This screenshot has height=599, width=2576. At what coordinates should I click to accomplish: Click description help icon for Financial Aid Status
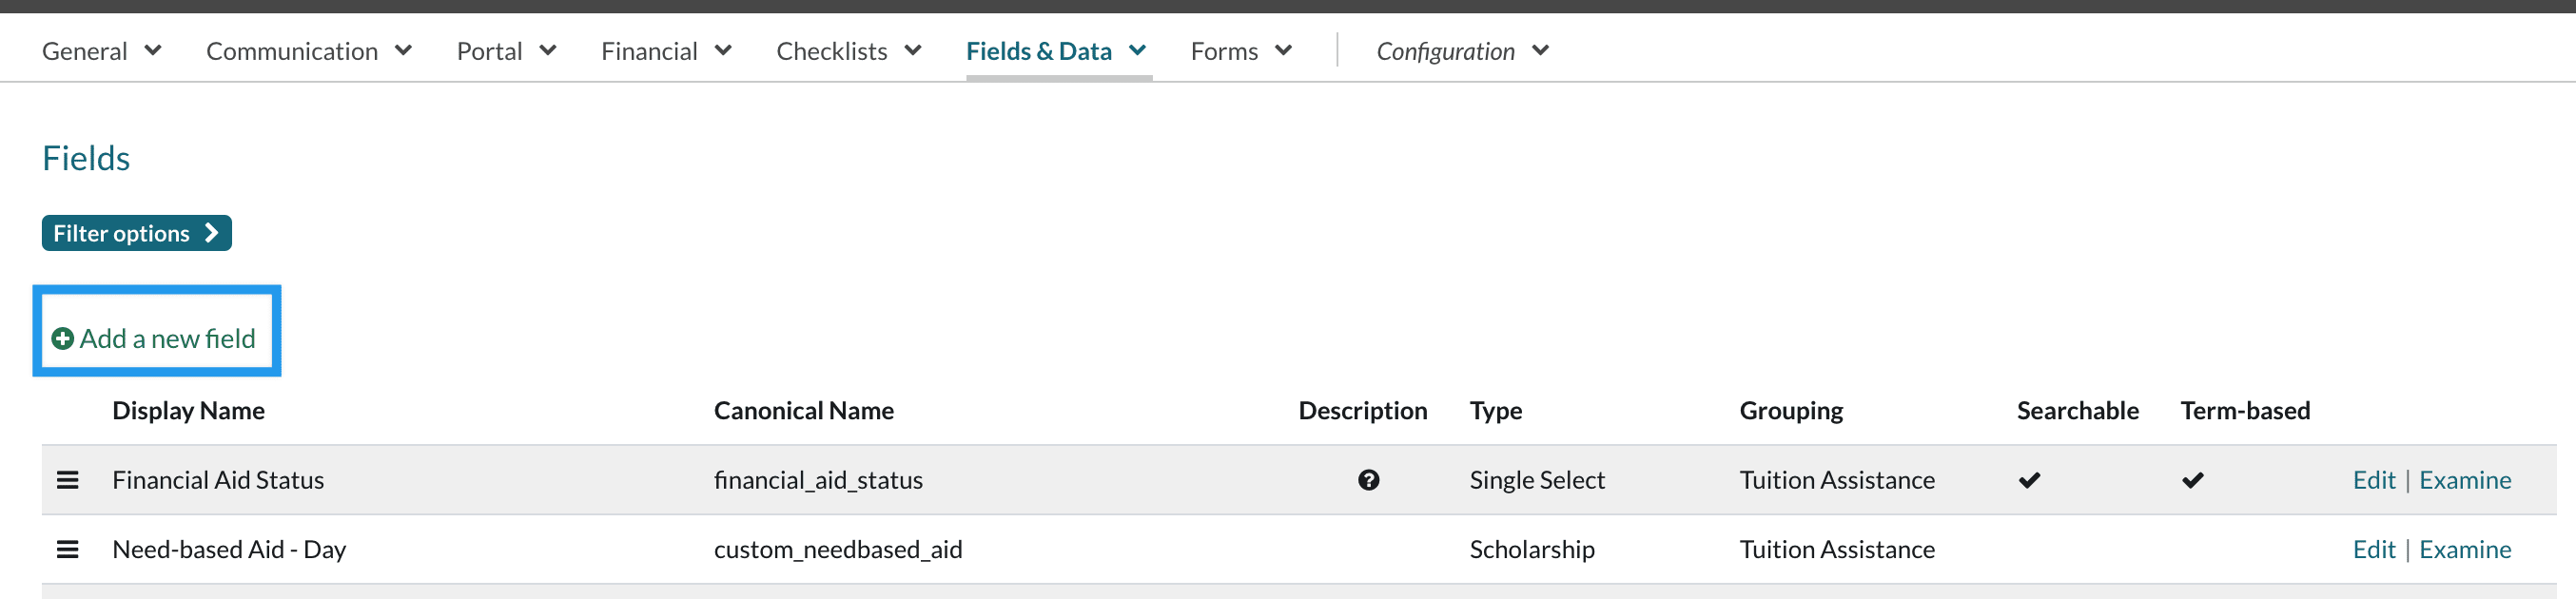coord(1368,480)
